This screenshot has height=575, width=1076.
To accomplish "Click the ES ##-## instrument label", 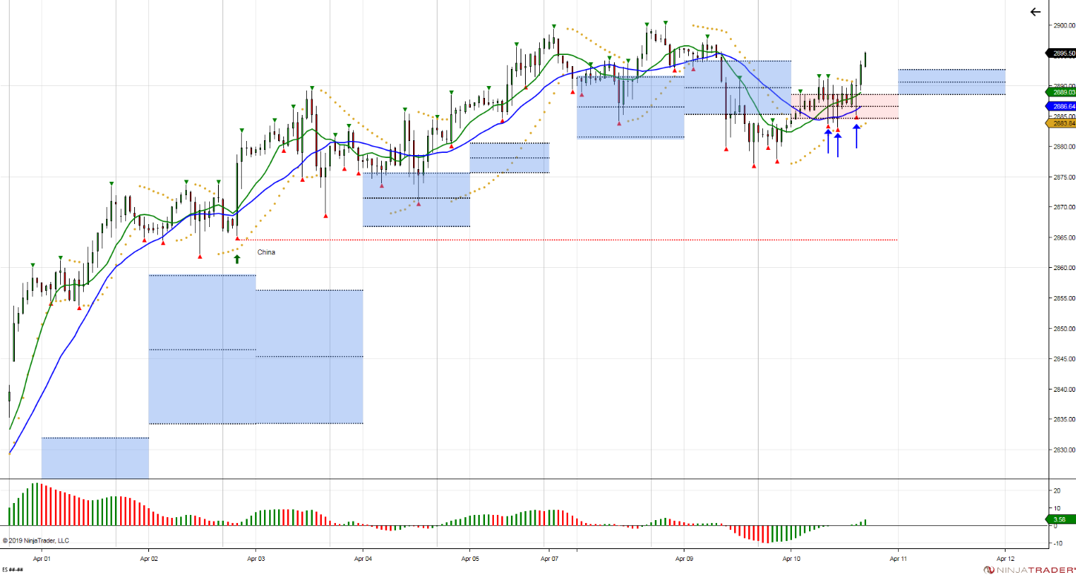I will [x=13, y=570].
